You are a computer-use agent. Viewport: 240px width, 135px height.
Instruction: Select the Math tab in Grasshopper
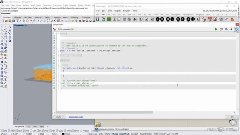[x=103, y=14]
